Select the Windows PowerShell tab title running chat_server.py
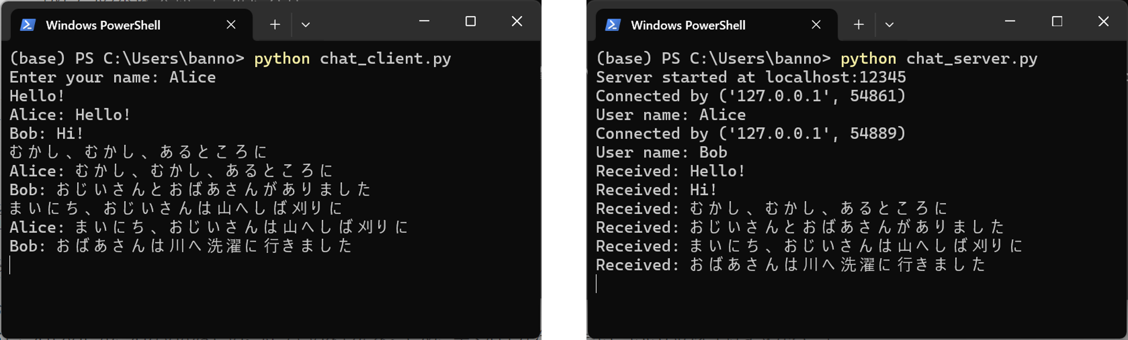 tap(688, 25)
